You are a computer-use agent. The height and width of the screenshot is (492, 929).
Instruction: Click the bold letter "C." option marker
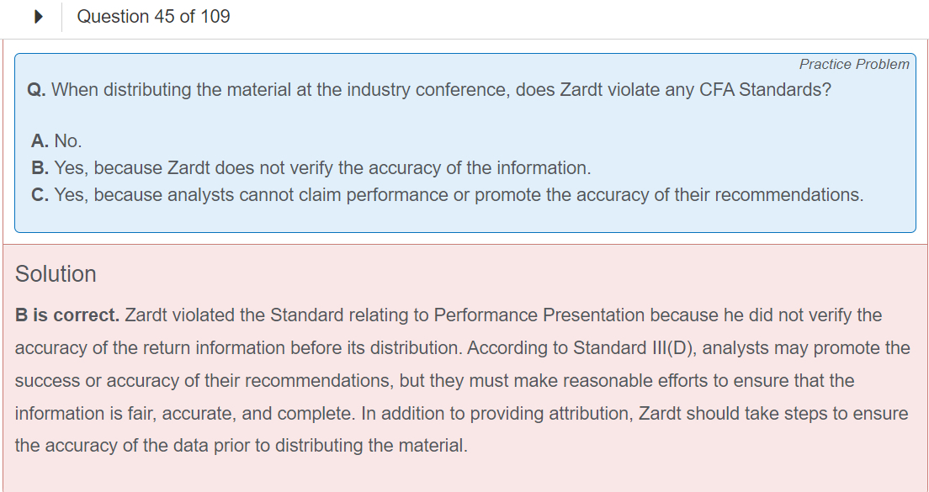tap(40, 195)
